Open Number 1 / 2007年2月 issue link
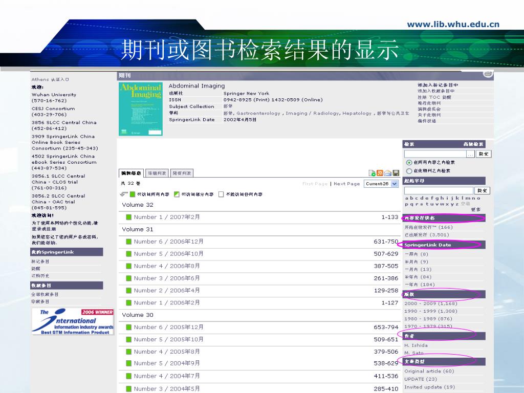524x393 pixels. (x=167, y=217)
